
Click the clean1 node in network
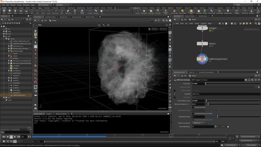pyautogui.click(x=202, y=44)
